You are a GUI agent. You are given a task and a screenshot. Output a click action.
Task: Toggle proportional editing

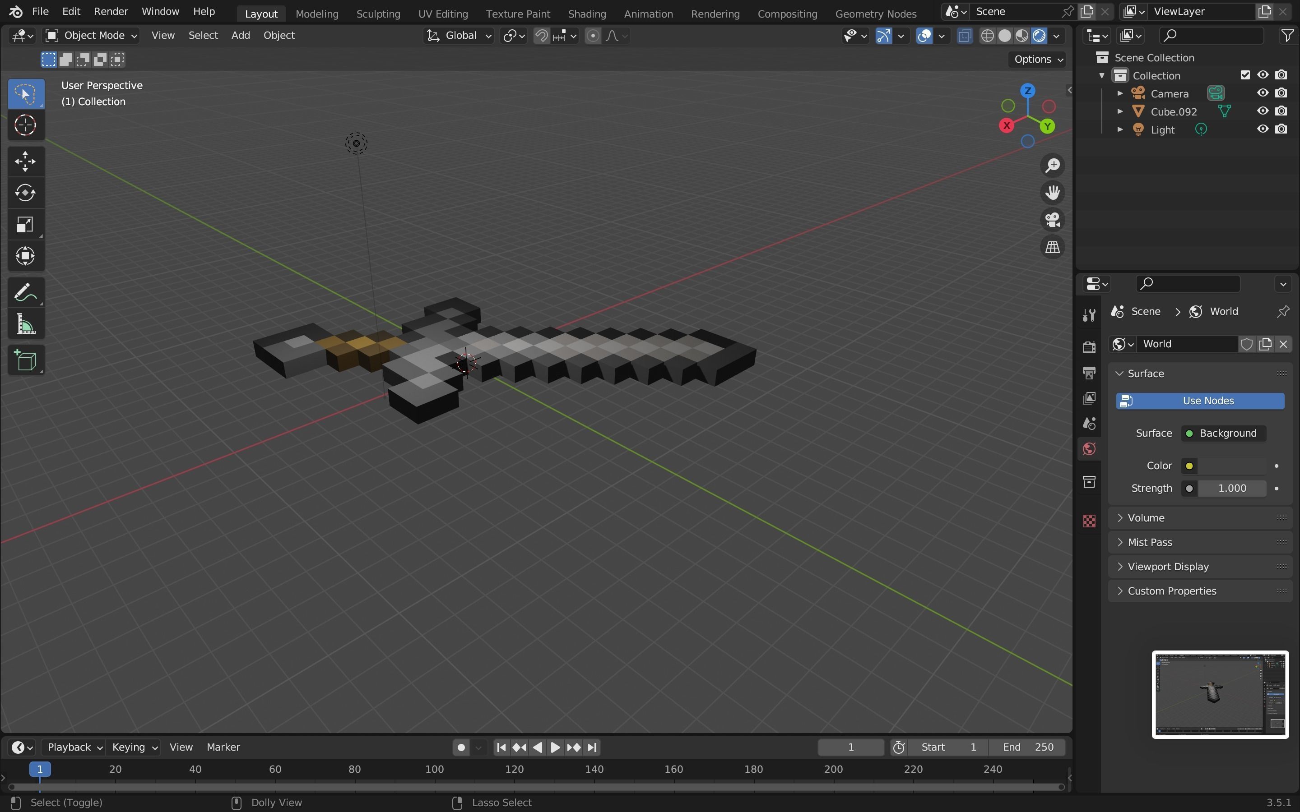pyautogui.click(x=593, y=36)
